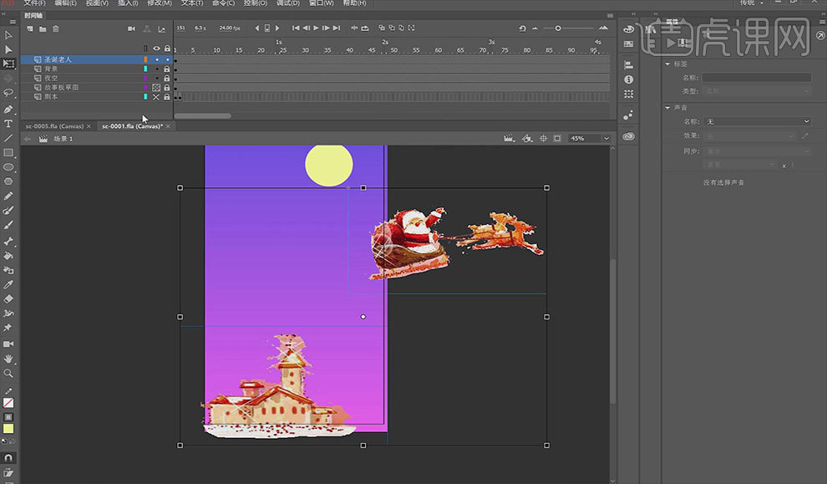Select the Rectangle tool

pos(8,152)
